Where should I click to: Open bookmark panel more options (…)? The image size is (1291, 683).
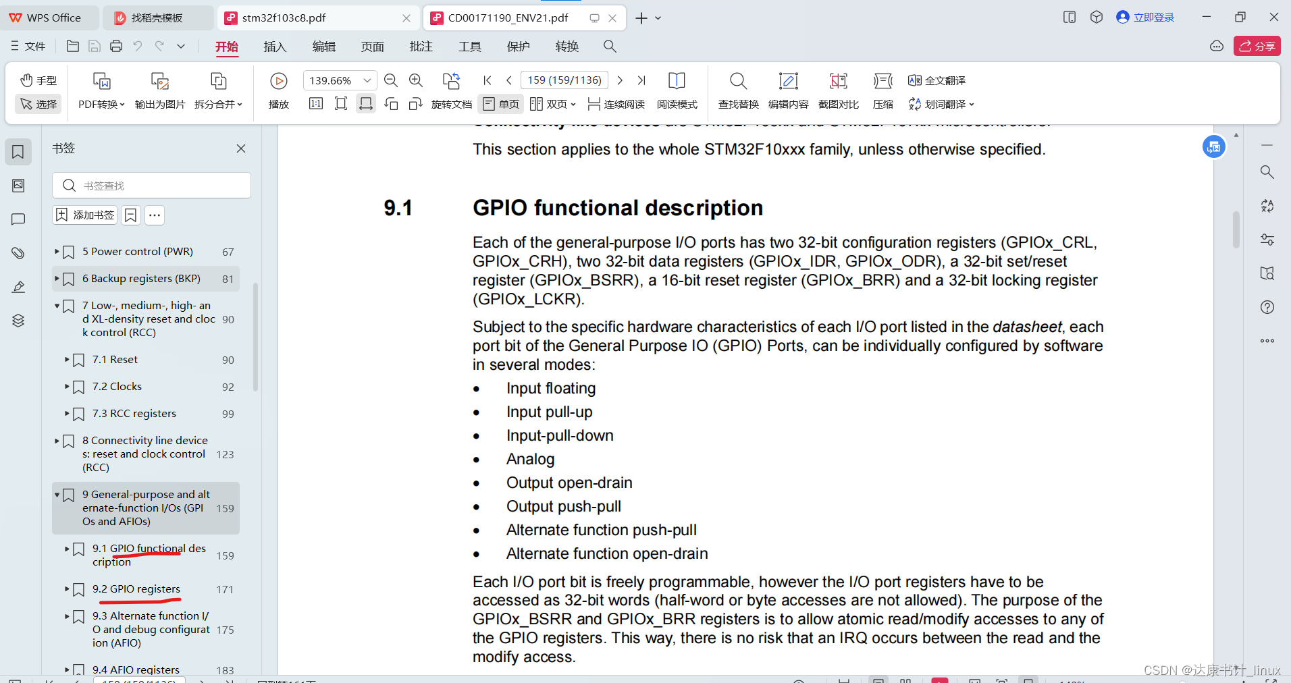[155, 215]
